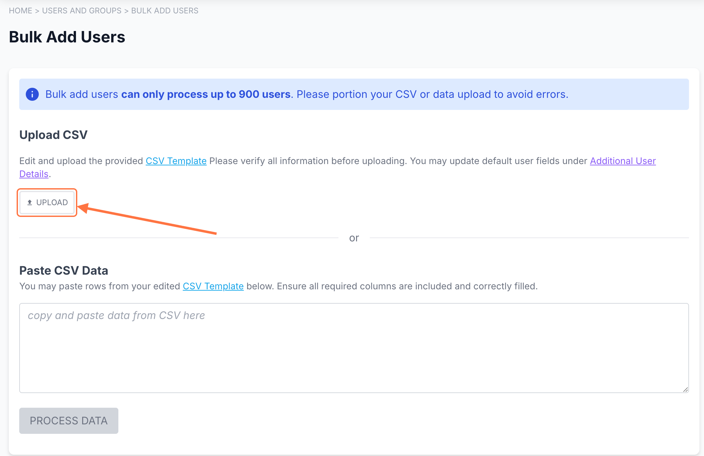
Task: Click separator between HOME and USERS AND GROUPS
Action: click(x=37, y=11)
